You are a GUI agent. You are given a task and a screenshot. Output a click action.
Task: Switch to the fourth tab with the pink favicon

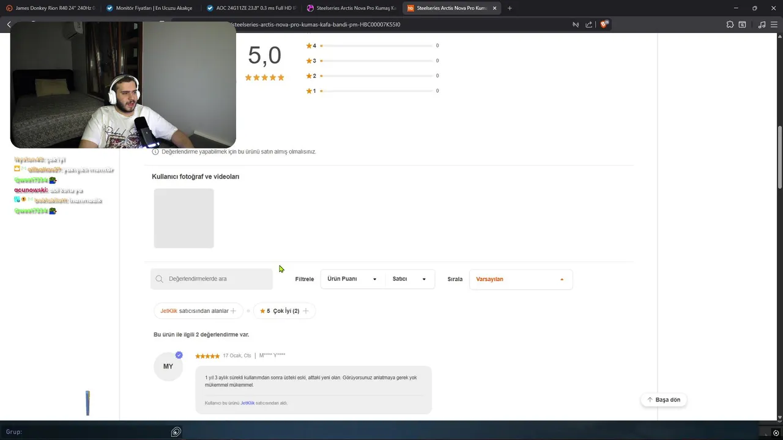[351, 8]
